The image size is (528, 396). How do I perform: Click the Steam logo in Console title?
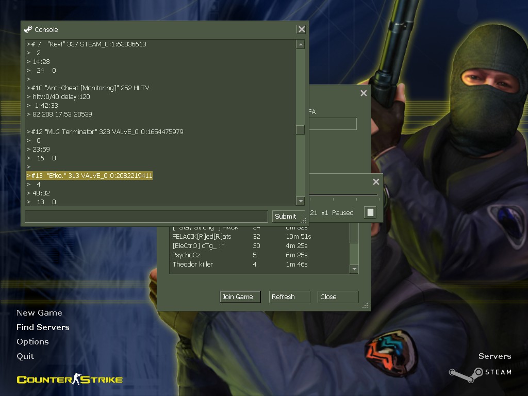point(28,29)
